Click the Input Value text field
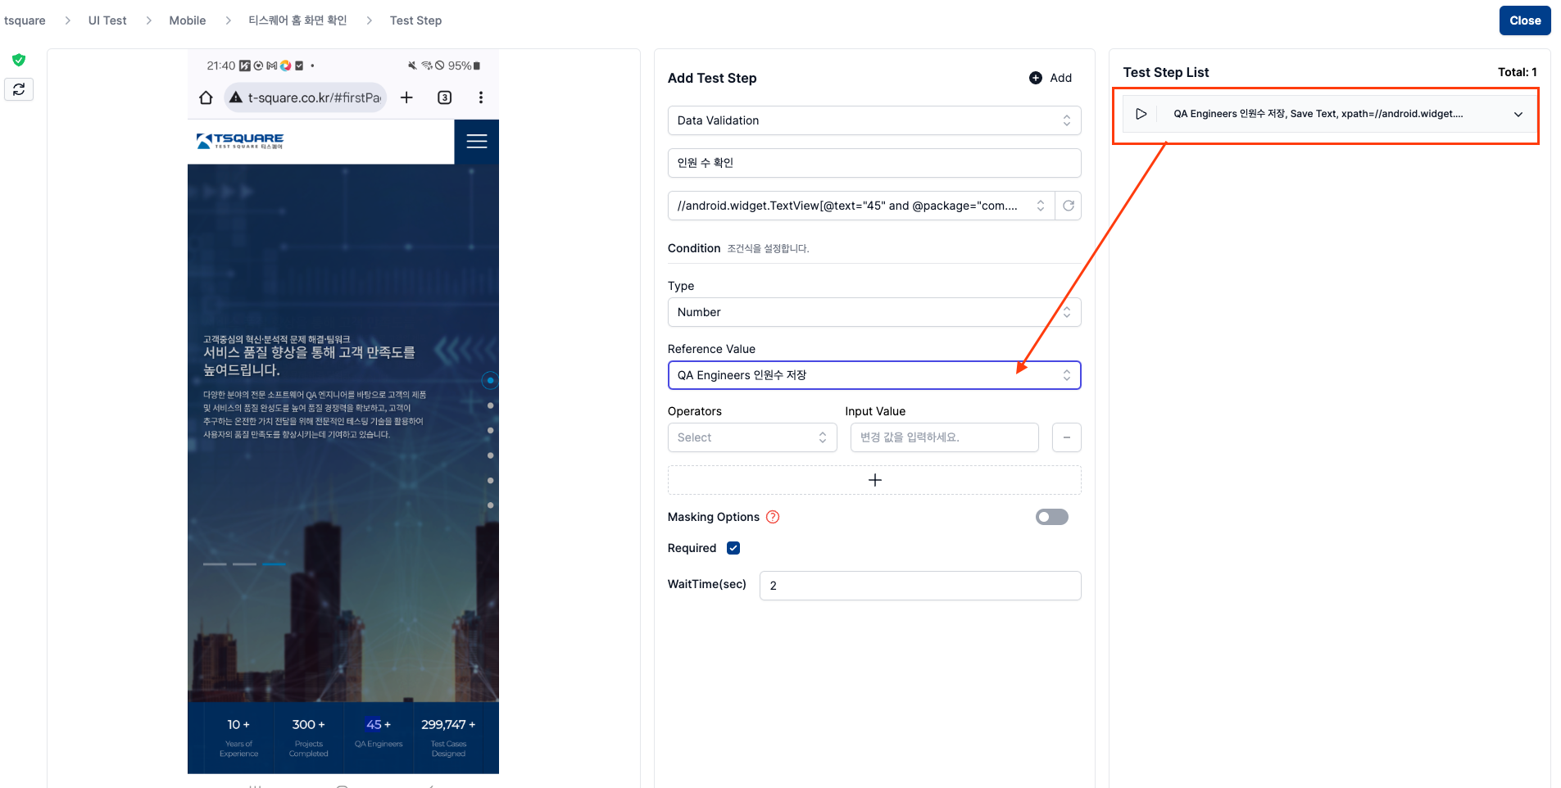The image size is (1561, 788). (x=945, y=437)
